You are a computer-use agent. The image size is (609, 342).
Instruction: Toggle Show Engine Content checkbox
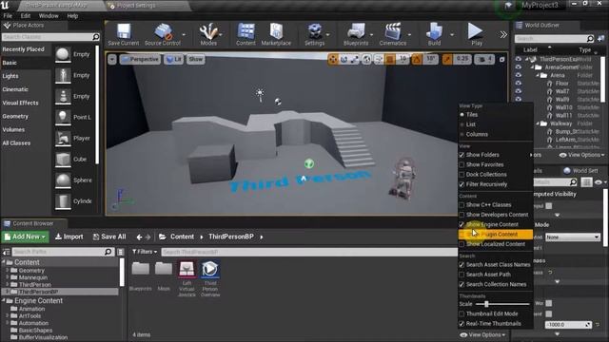462,224
